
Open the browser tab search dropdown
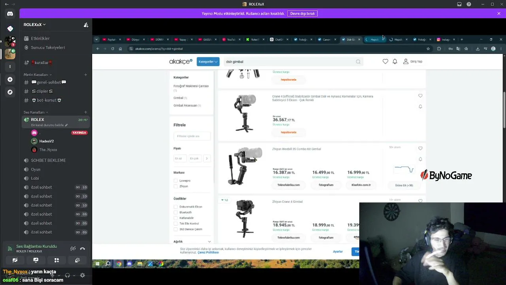tap(96, 40)
